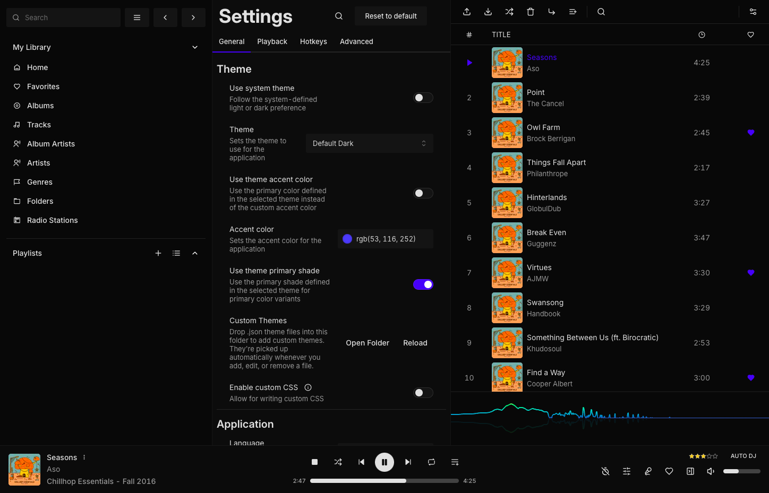This screenshot has height=493, width=769.
Task: Click the info icon beside Enable custom CSS
Action: click(308, 387)
